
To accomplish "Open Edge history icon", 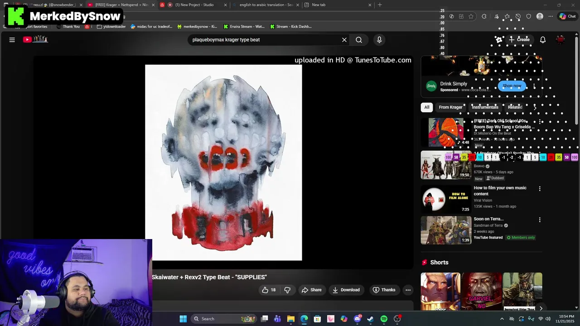I will coord(518,16).
